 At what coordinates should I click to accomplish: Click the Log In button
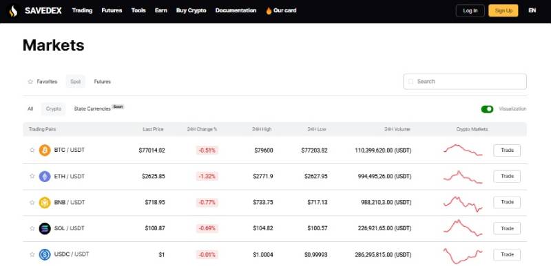470,10
